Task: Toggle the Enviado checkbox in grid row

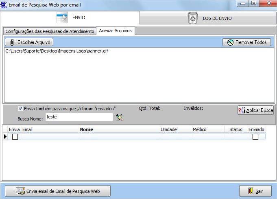Action: pos(255,137)
